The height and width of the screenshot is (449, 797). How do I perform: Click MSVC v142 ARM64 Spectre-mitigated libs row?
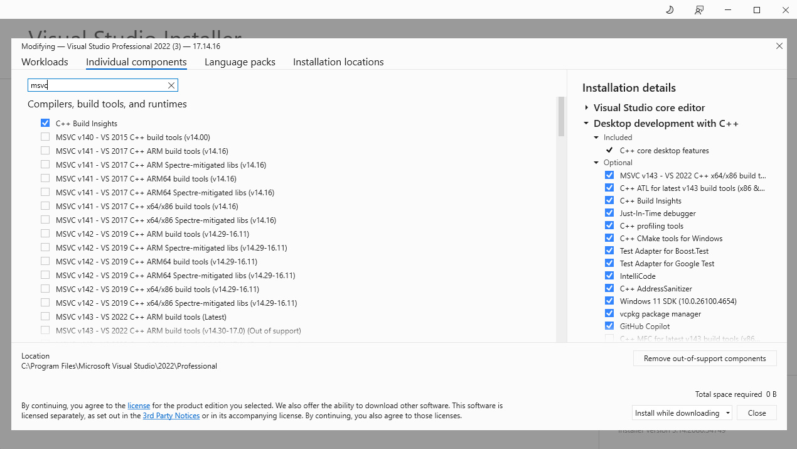[x=175, y=275]
